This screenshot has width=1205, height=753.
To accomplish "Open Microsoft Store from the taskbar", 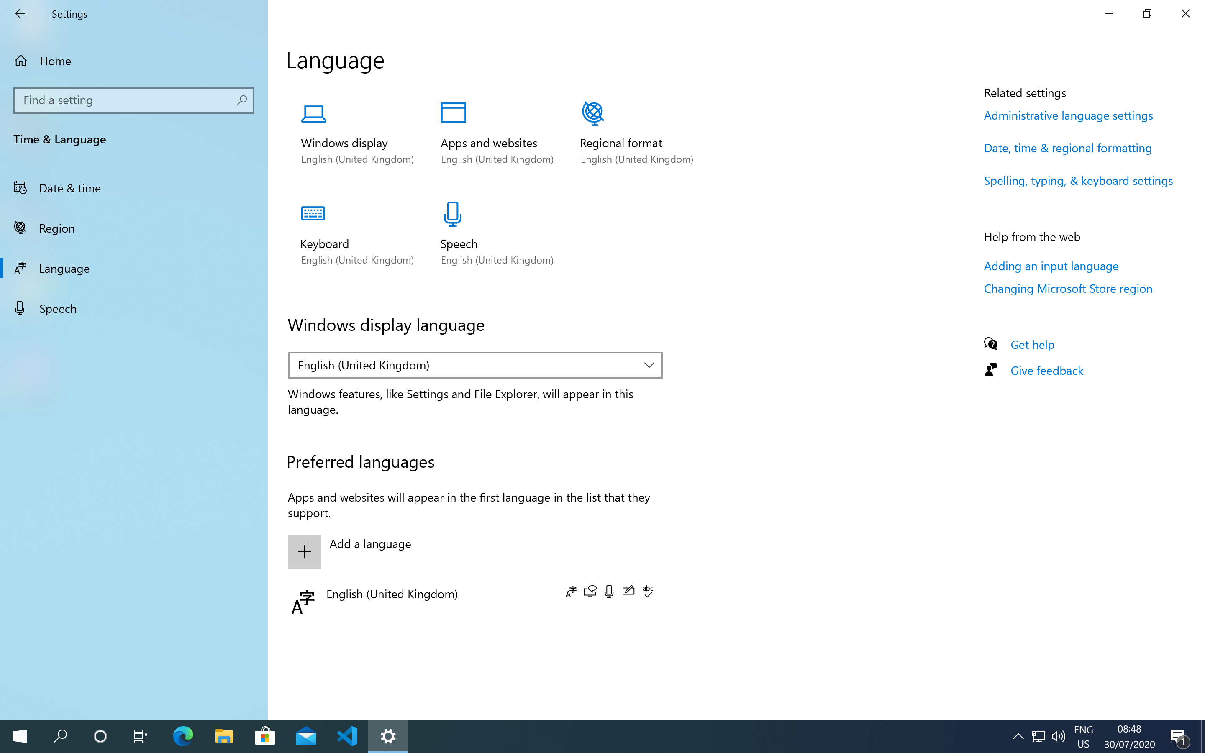I will click(x=265, y=736).
